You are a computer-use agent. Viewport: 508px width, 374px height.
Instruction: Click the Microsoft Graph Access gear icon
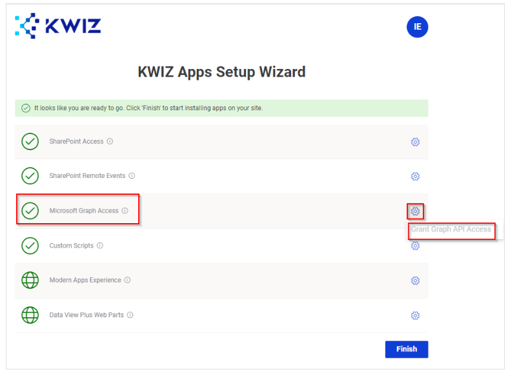pyautogui.click(x=415, y=212)
